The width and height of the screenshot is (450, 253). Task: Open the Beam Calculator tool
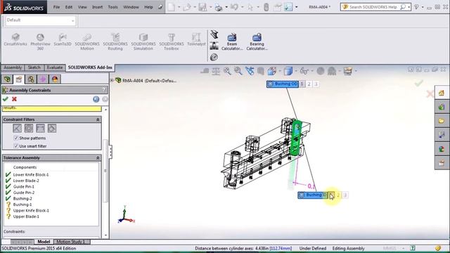click(x=232, y=41)
